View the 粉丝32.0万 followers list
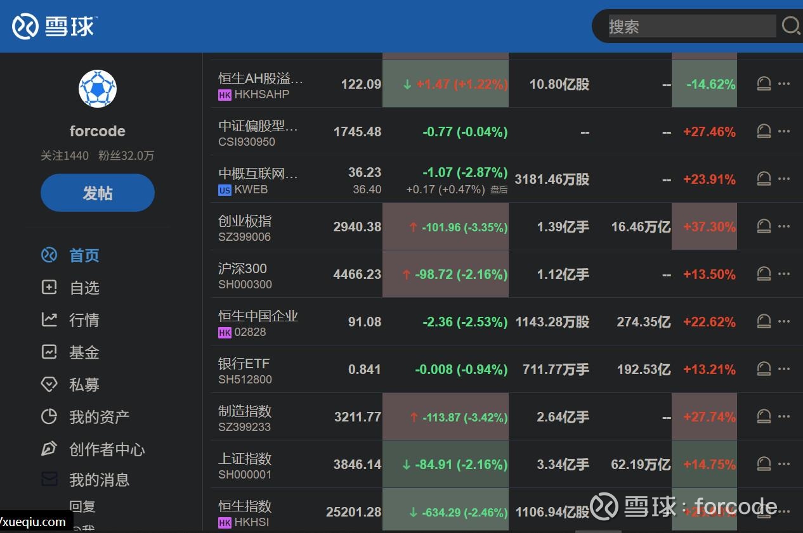This screenshot has width=803, height=533. pos(126,155)
